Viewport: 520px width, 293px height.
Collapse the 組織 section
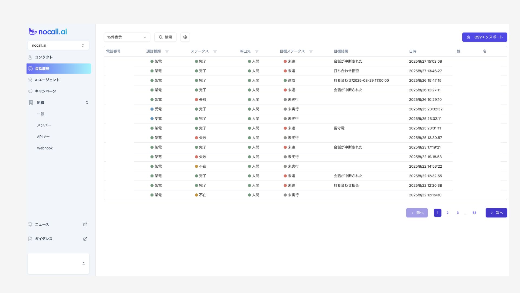tap(87, 103)
